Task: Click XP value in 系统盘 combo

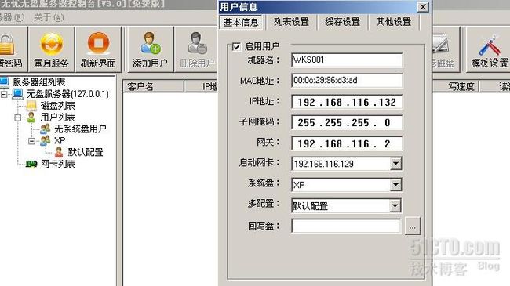Action: (x=299, y=185)
